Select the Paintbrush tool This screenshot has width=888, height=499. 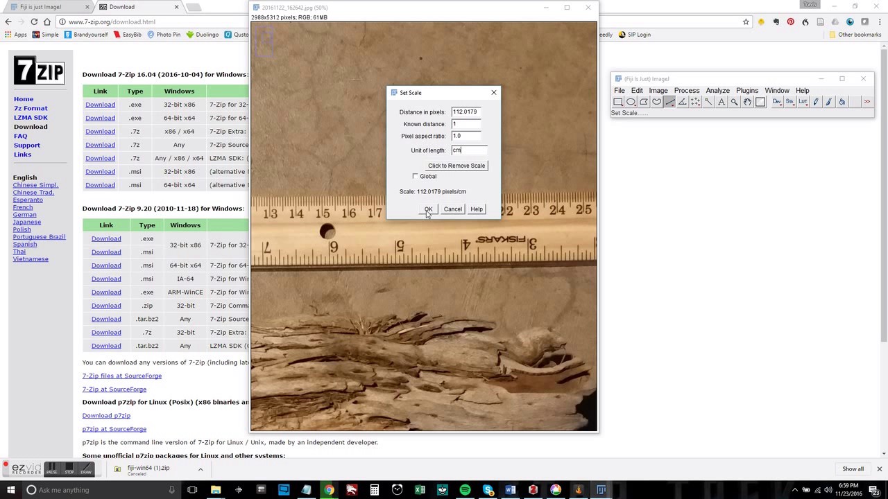coord(828,102)
